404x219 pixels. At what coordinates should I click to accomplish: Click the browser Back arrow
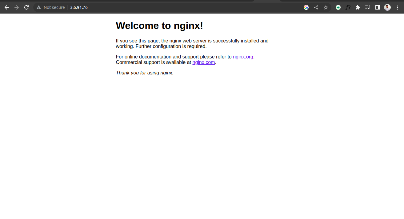pos(7,7)
